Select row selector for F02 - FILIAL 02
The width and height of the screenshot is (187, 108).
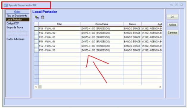(36, 33)
